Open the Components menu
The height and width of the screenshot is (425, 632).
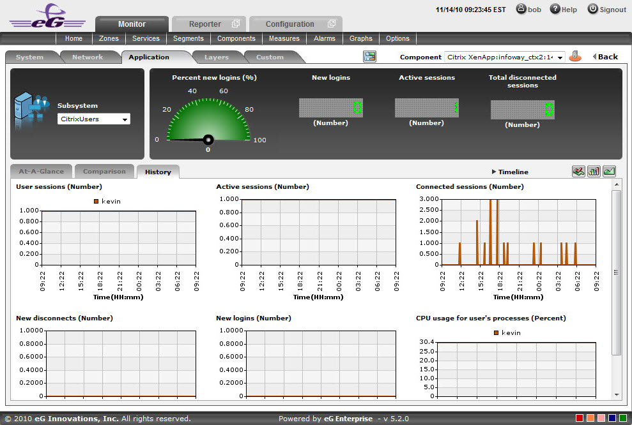point(236,38)
